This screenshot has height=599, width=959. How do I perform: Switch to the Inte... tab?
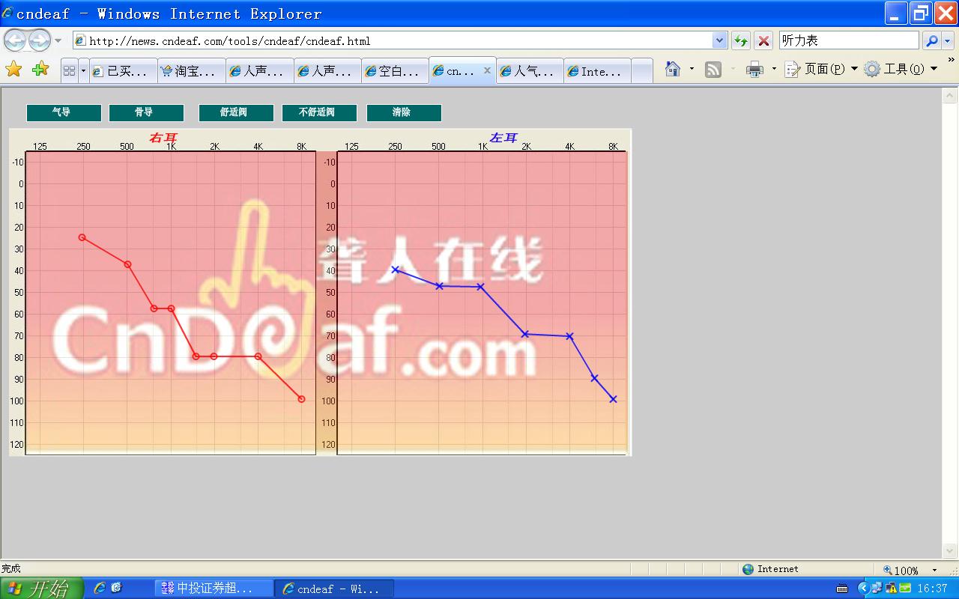click(x=598, y=71)
